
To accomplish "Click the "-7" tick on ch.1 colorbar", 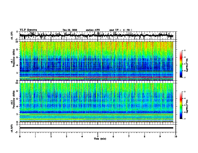I will [x=184, y=77].
